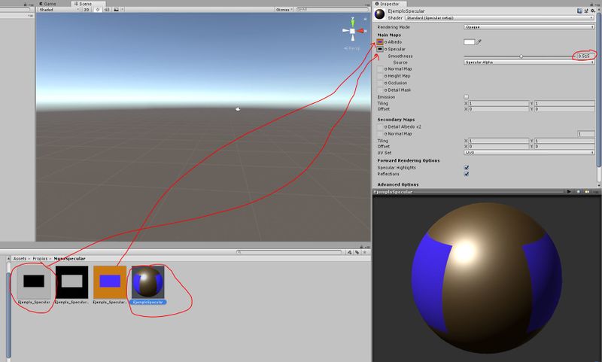Screen dimensions: 602x362
Task: Enable the Emission checkbox
Action: tap(466, 97)
